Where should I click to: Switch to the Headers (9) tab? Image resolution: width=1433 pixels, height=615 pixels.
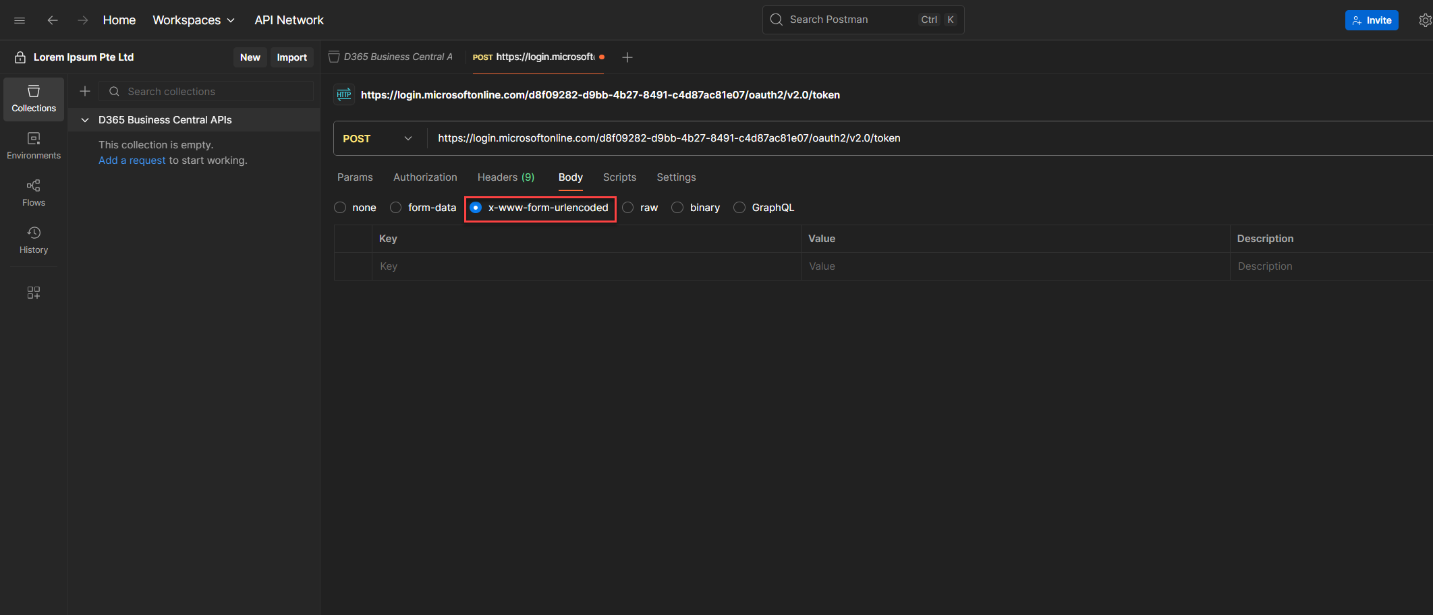(x=506, y=177)
